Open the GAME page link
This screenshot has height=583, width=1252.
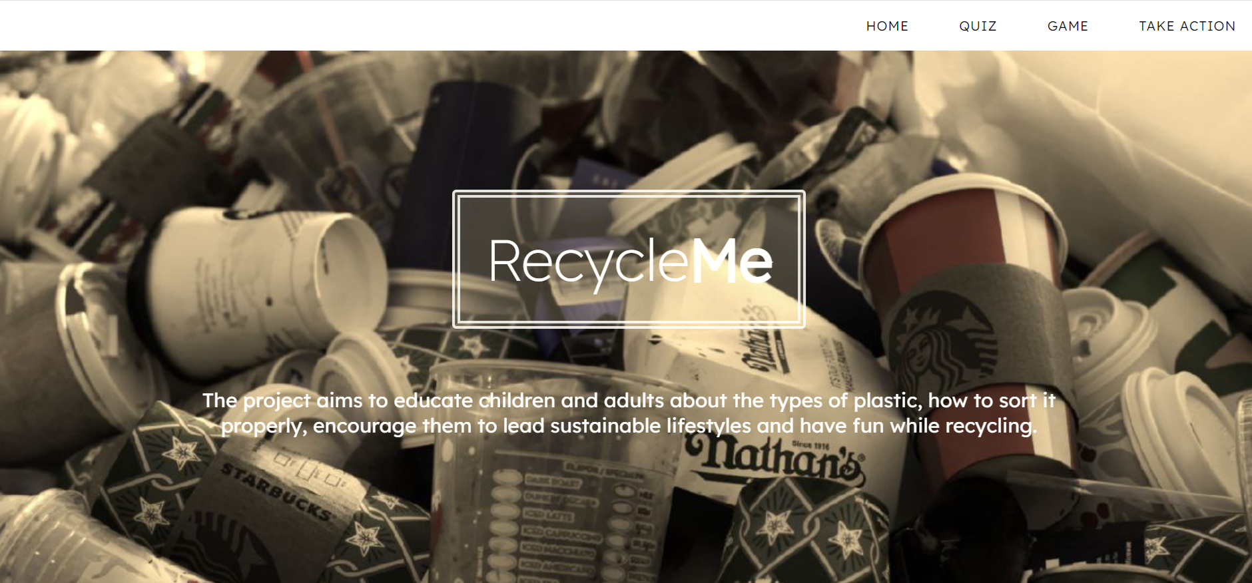coord(1068,26)
